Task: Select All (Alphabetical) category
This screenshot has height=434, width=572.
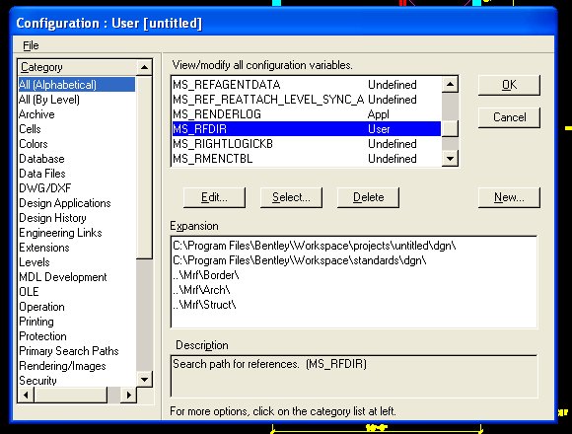Action: [77, 85]
